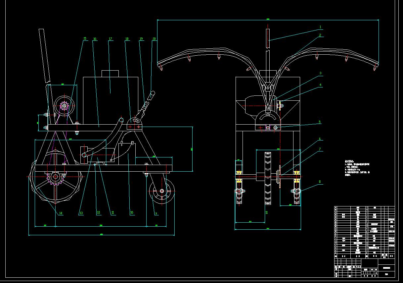The height and width of the screenshot is (283, 403).
Task: Select the callout number 6 label
Action: pyautogui.click(x=320, y=139)
